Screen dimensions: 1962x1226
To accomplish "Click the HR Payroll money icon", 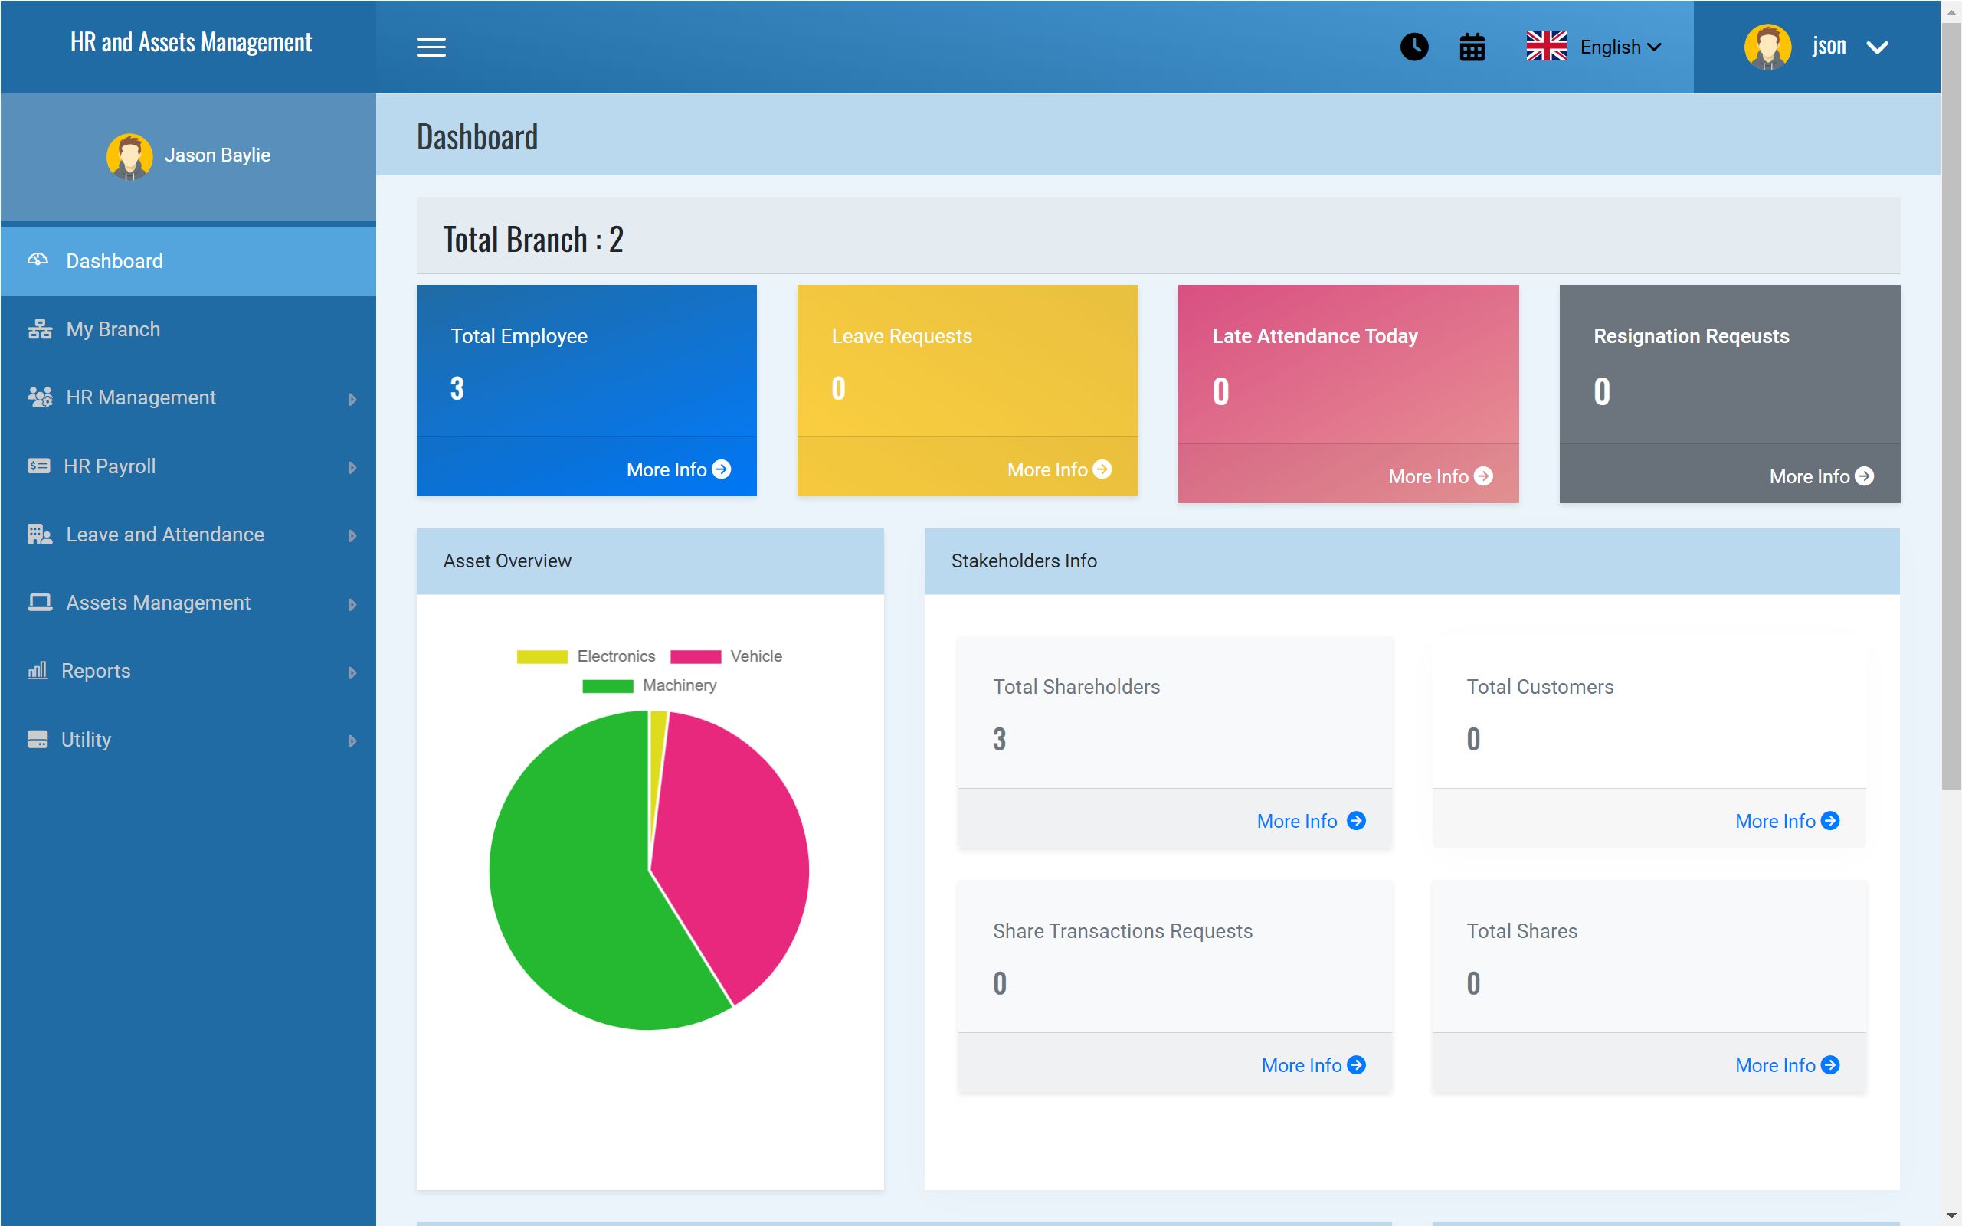I will 38,466.
